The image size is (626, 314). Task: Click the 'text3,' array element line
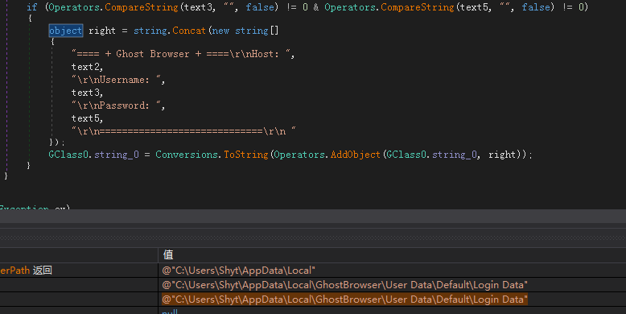(88, 93)
